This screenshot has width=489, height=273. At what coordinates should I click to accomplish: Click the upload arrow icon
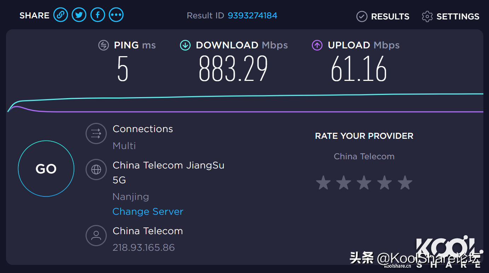[317, 45]
